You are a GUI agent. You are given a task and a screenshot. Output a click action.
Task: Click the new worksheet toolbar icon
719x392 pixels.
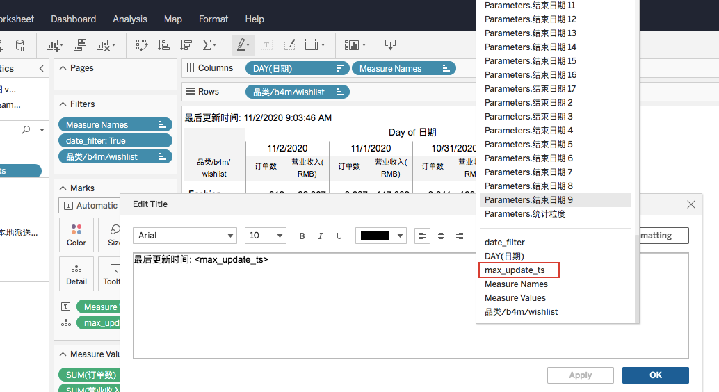point(54,45)
